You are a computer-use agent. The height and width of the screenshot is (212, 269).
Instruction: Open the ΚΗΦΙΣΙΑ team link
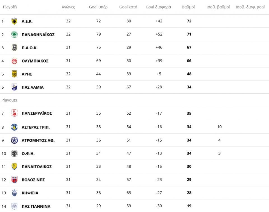(x=30, y=193)
